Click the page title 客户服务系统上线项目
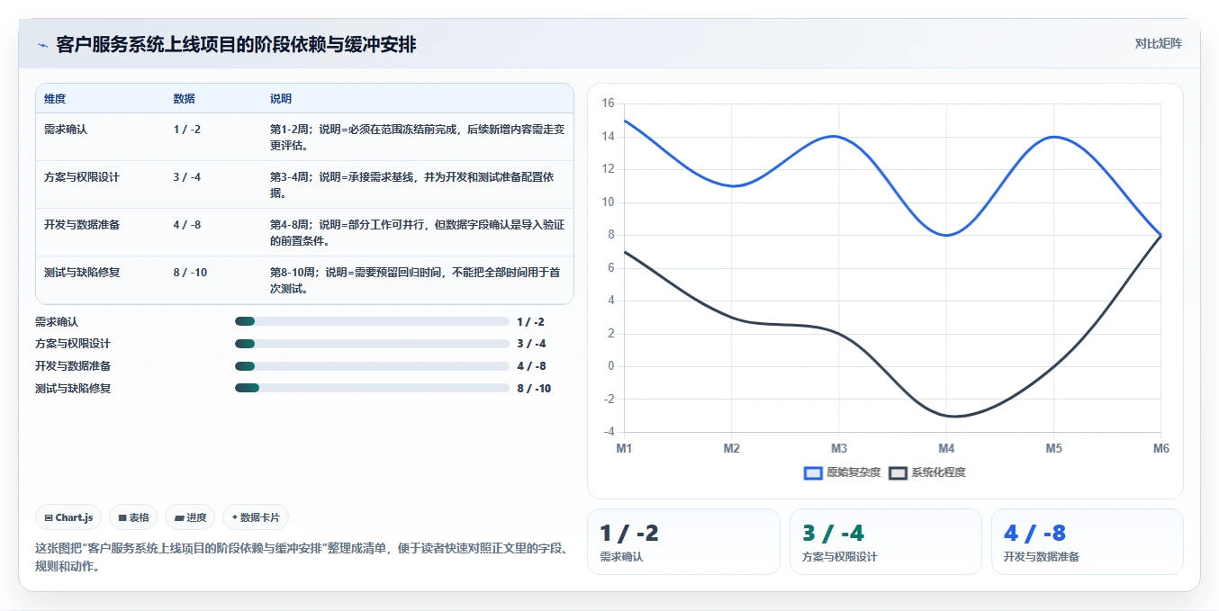Viewport: 1219px width, 611px height. click(236, 44)
